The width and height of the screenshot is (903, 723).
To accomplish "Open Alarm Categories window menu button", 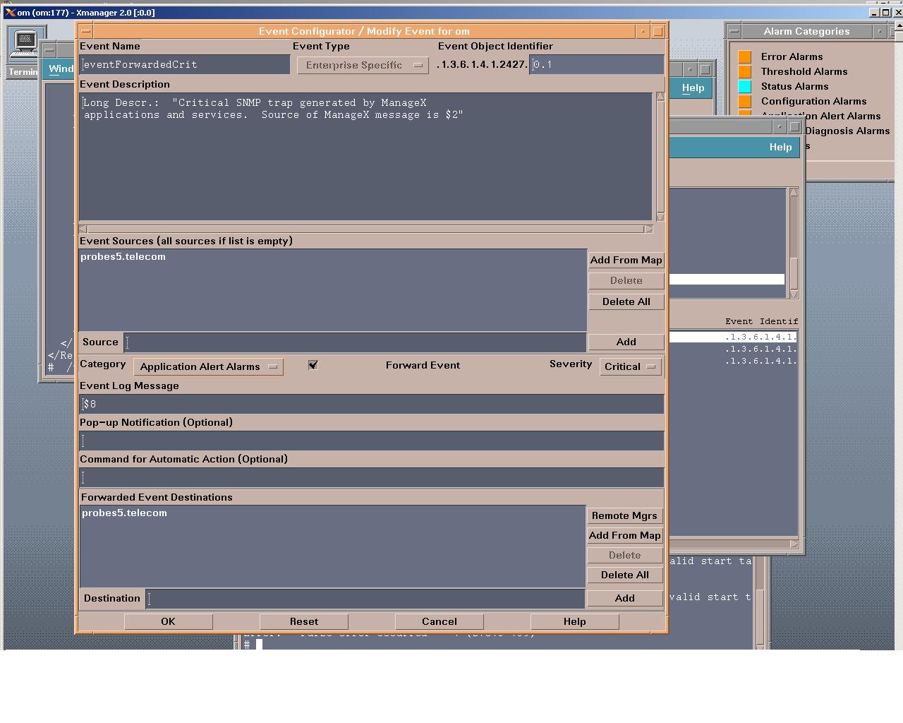I will coord(734,31).
